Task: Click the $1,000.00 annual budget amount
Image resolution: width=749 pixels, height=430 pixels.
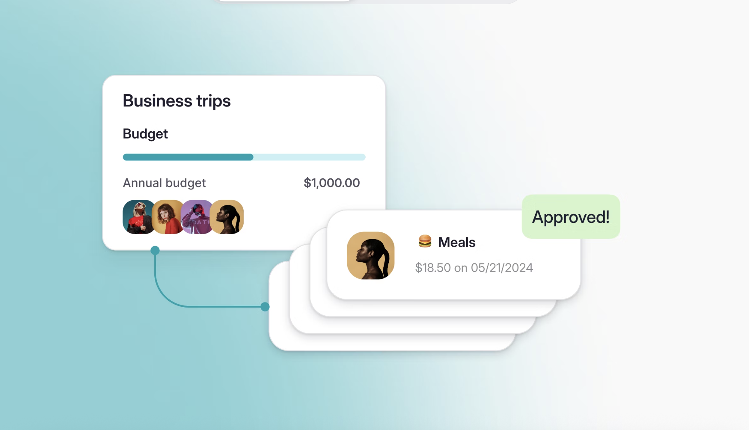Action: click(x=331, y=183)
